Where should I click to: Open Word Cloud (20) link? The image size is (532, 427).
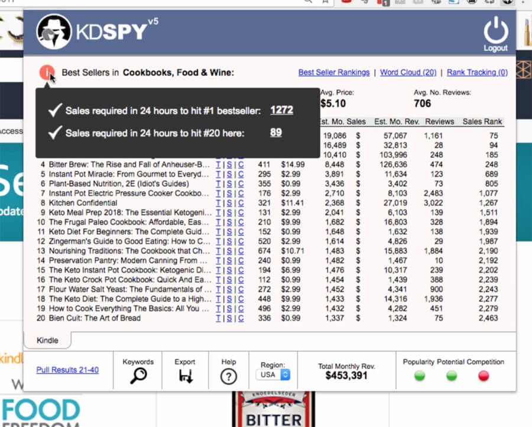pyautogui.click(x=408, y=72)
